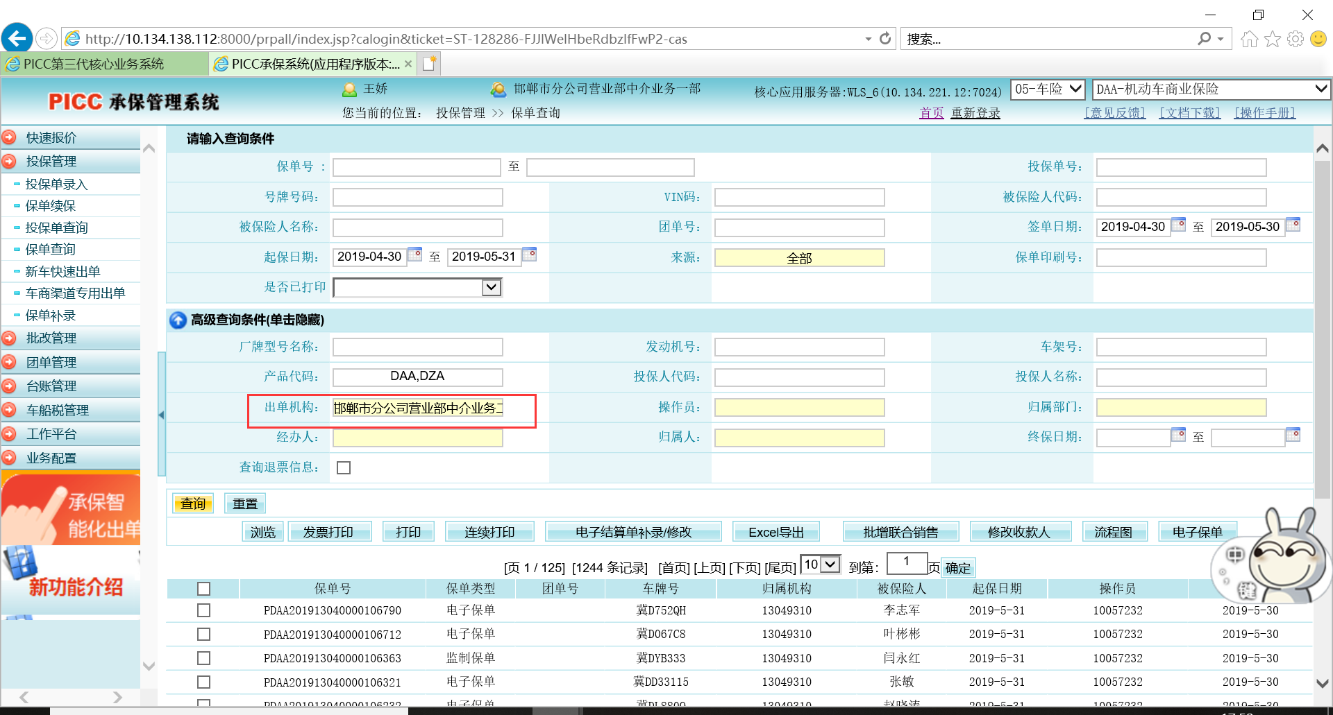This screenshot has height=715, width=1333.
Task: Expand the 05-车险 category dropdown
Action: tap(1075, 89)
